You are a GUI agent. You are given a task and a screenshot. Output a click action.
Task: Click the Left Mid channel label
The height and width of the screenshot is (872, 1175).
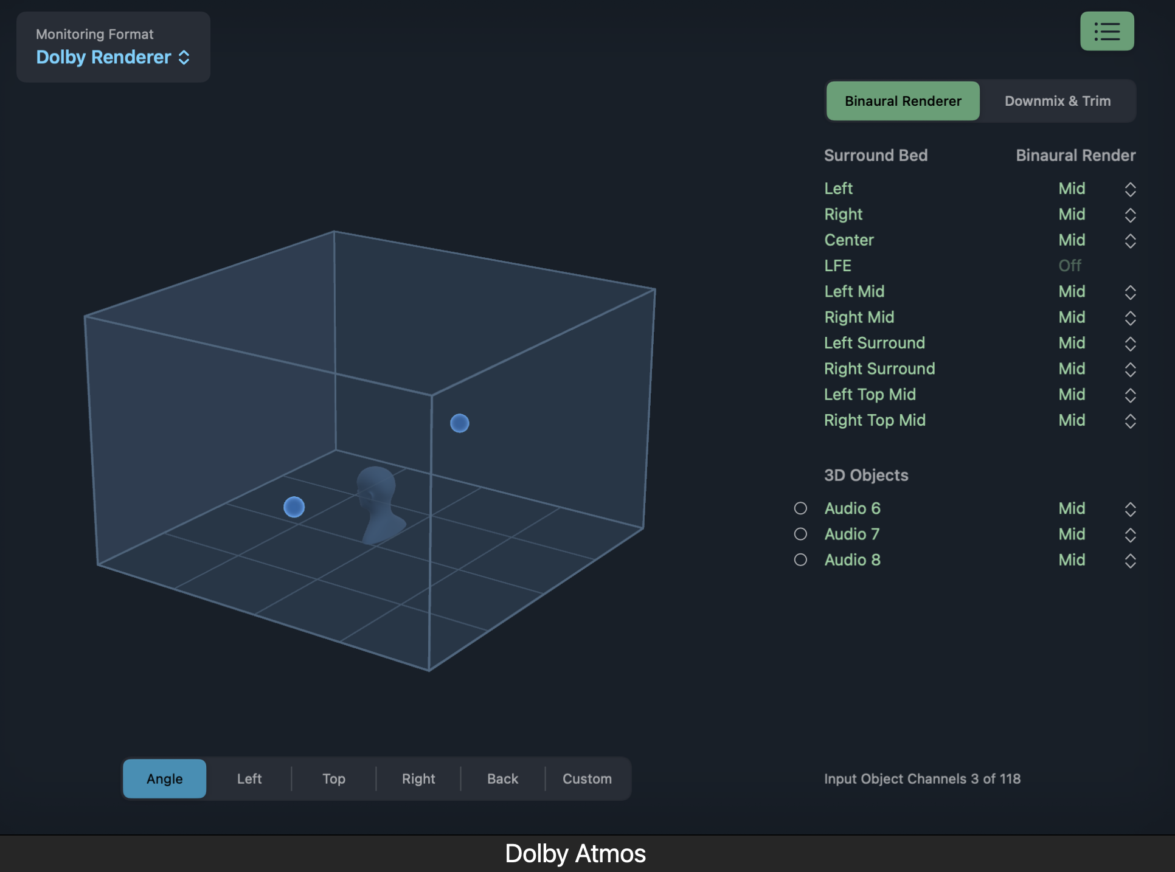click(854, 291)
